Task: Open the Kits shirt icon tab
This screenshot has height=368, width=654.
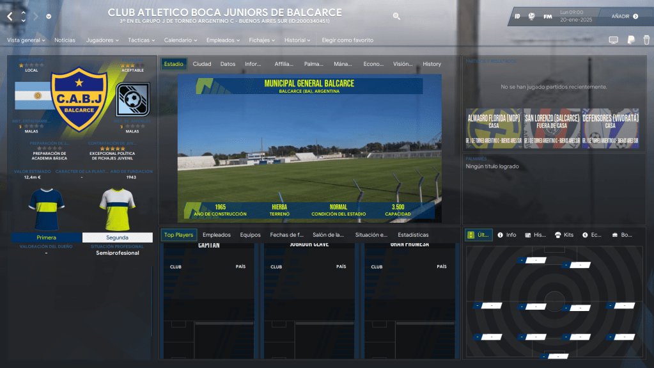Action: point(564,235)
